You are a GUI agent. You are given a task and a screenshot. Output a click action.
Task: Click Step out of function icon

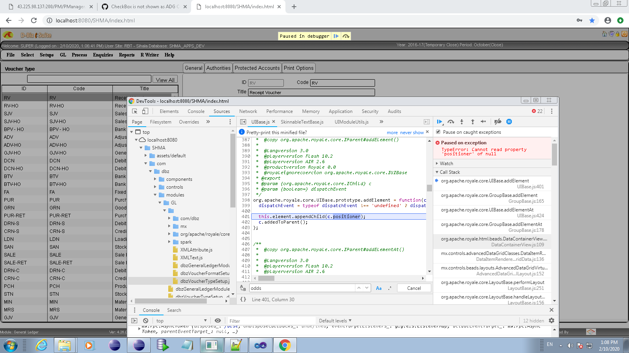pyautogui.click(x=473, y=122)
